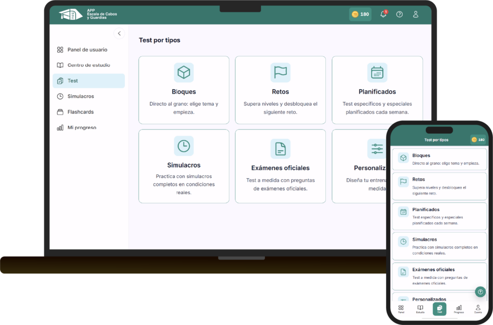This screenshot has width=493, height=325.
Task: Click help question icon in laptop header
Action: tap(399, 14)
